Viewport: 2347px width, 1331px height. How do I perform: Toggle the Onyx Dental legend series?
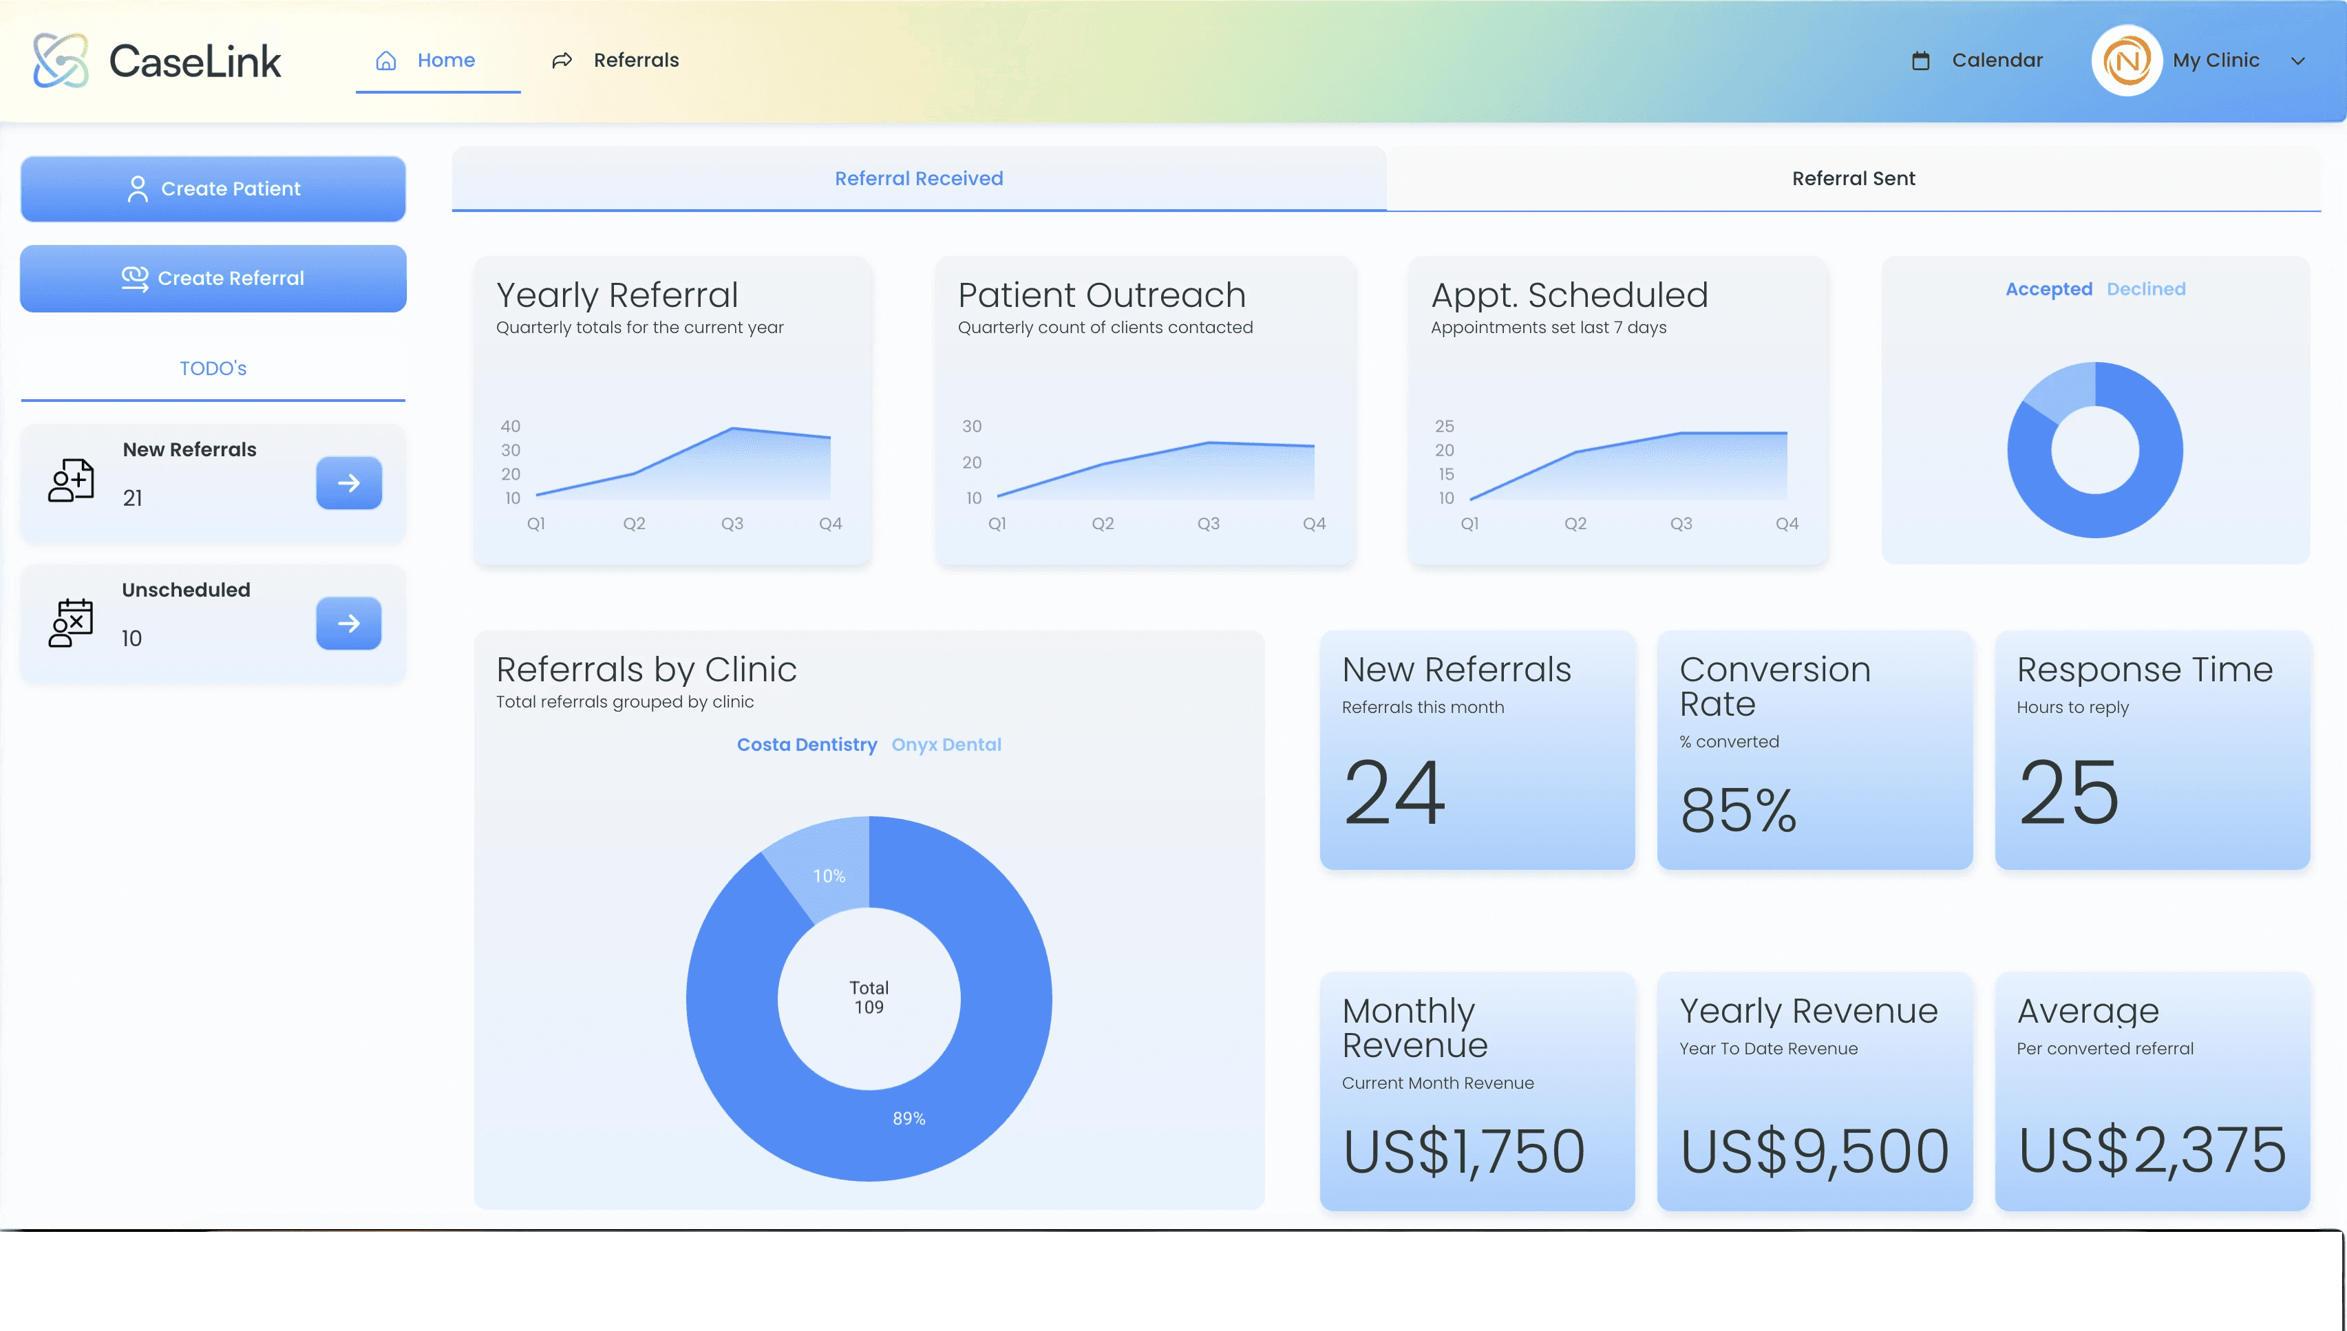[946, 745]
